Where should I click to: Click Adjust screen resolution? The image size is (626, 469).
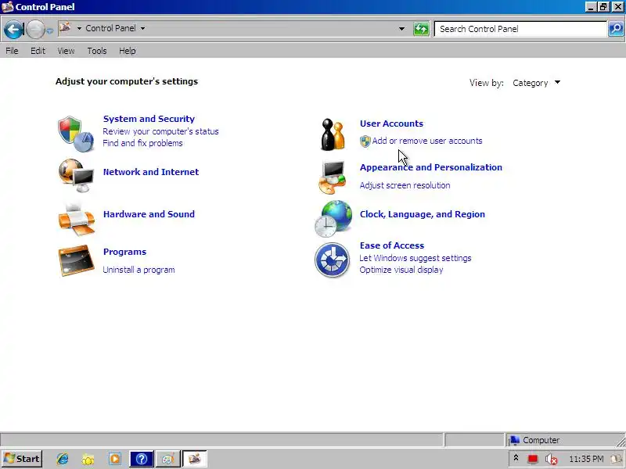(405, 185)
